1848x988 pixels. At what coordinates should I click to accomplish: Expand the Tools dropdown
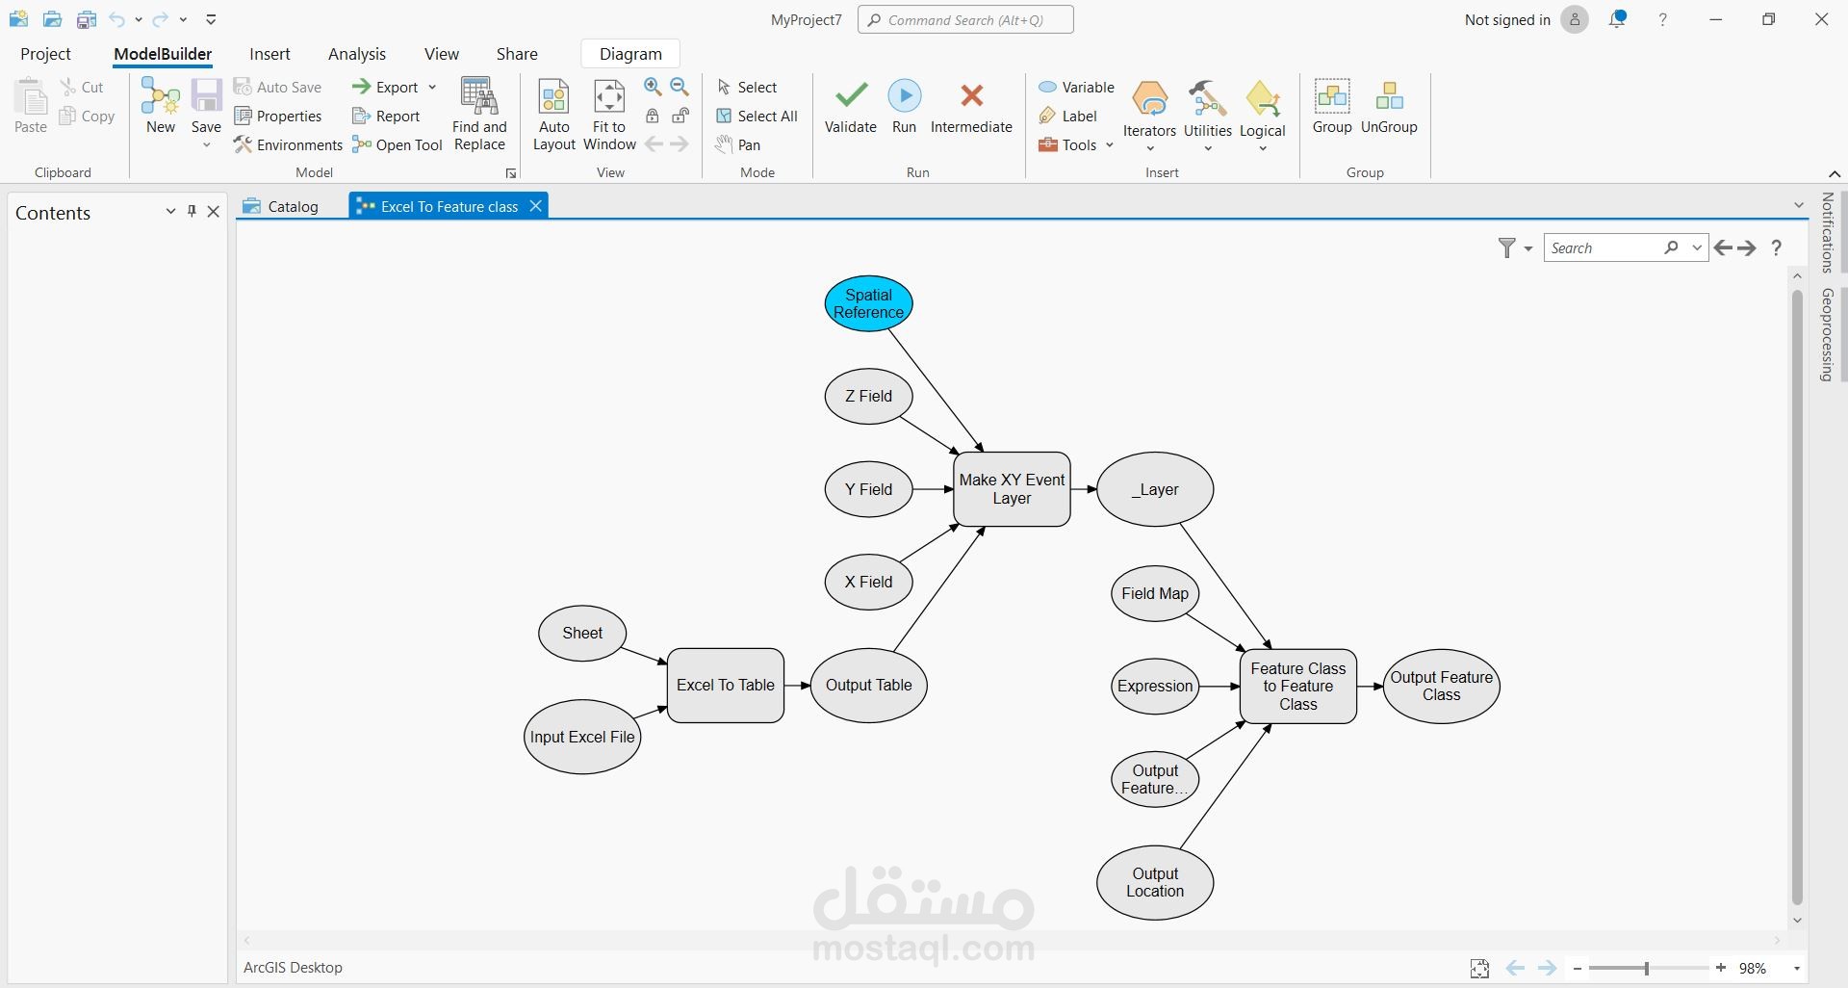pyautogui.click(x=1110, y=144)
